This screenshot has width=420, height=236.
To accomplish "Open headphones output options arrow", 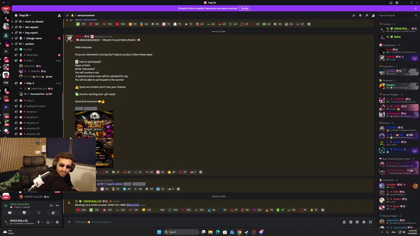I will pyautogui.click(x=52, y=222).
